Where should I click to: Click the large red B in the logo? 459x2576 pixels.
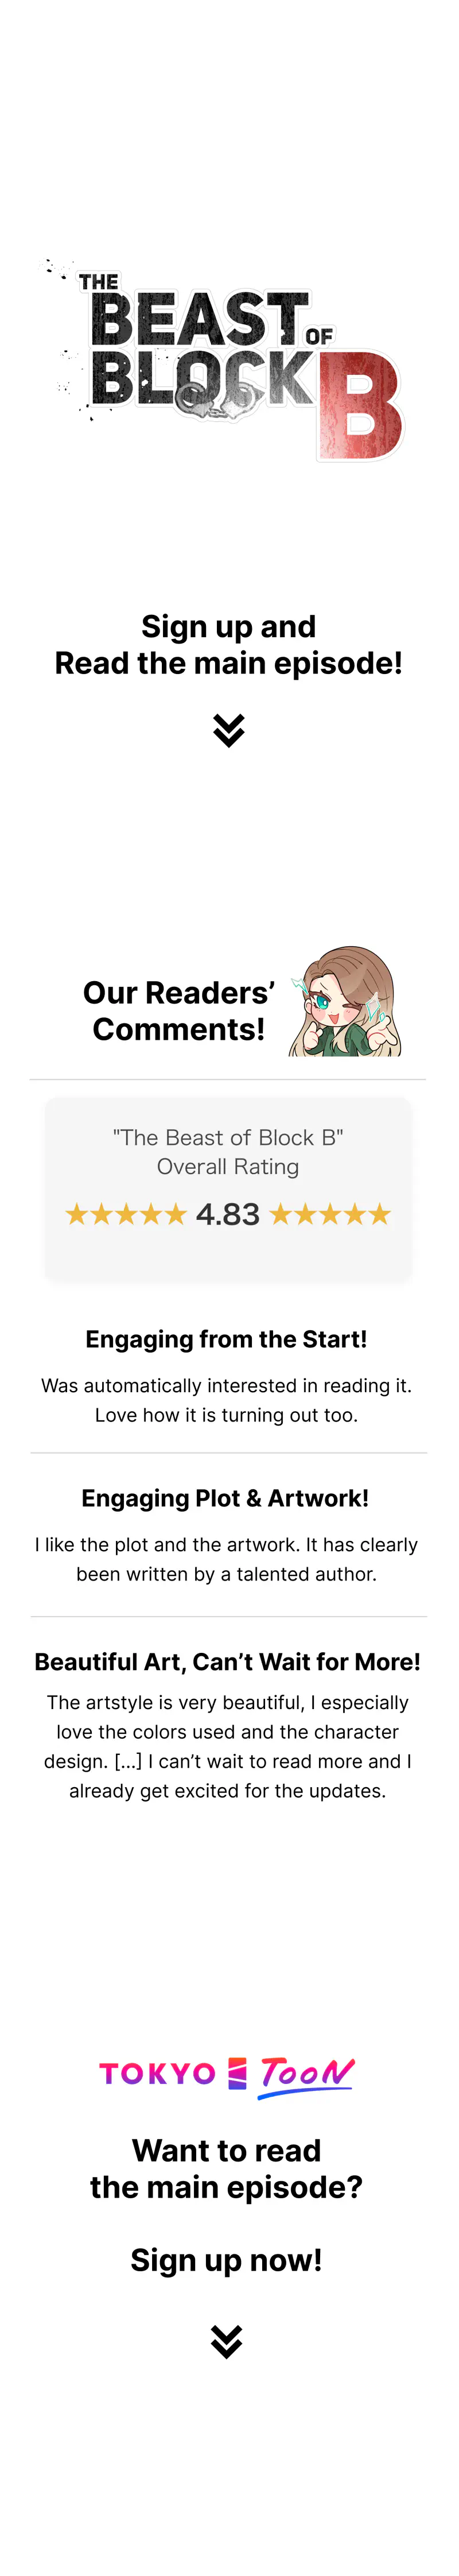pos(360,406)
